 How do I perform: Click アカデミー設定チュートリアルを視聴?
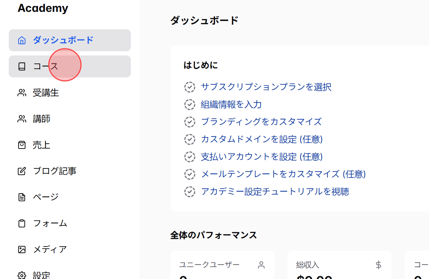click(275, 191)
